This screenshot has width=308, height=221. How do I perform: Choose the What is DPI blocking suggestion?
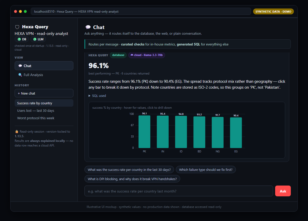click(132, 179)
